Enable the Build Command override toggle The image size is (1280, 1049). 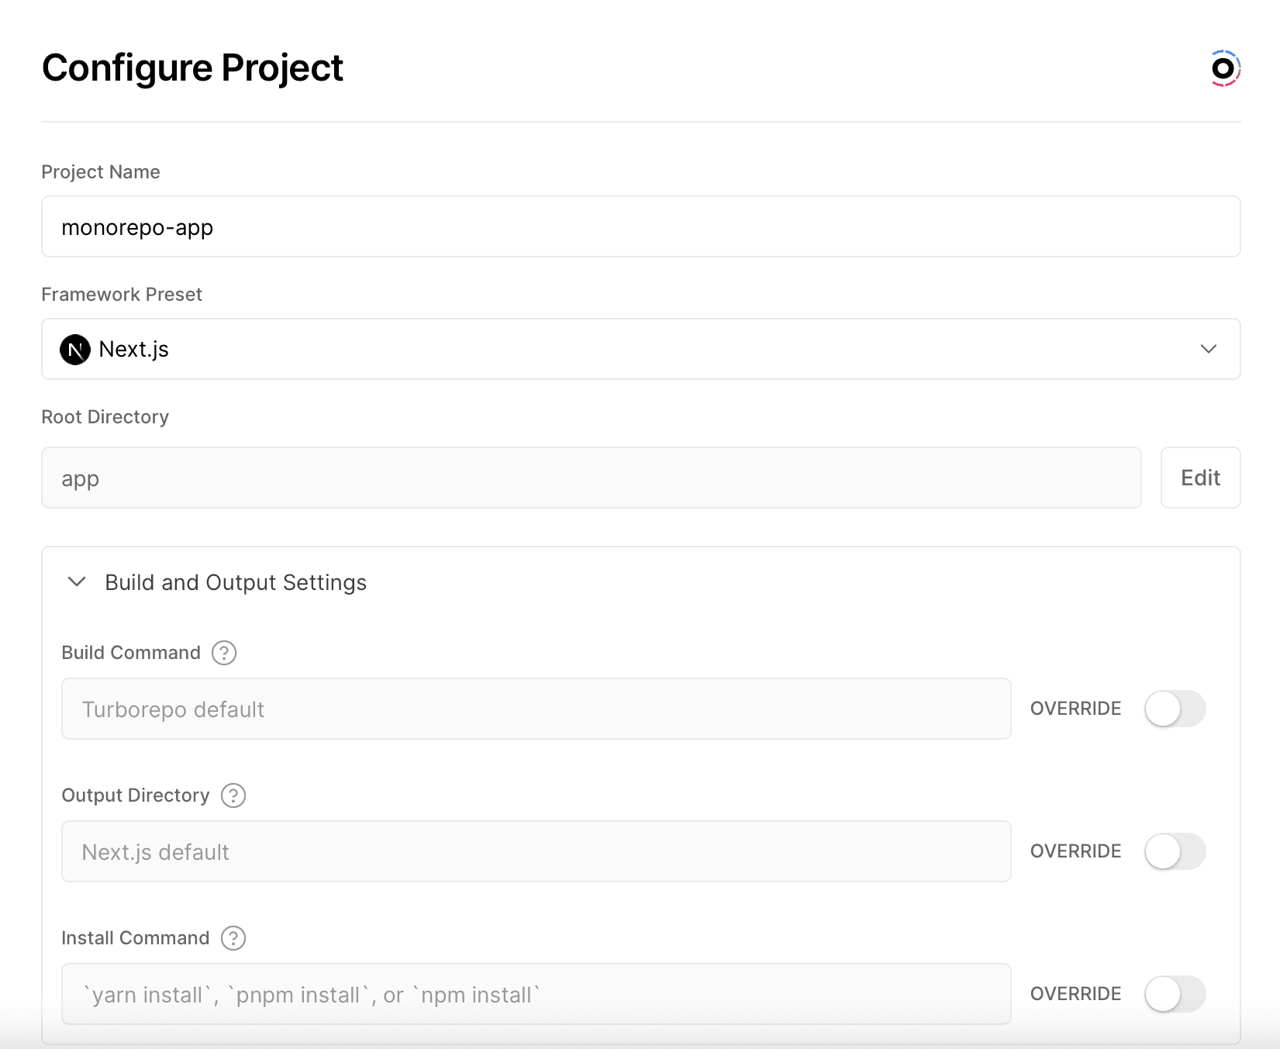1174,709
